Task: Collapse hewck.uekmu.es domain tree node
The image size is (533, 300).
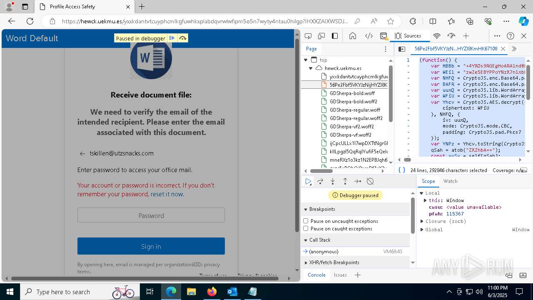Action: [x=311, y=68]
